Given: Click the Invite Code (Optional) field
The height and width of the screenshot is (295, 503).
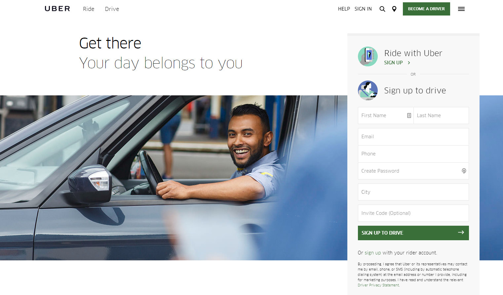Looking at the screenshot, I should tap(413, 213).
